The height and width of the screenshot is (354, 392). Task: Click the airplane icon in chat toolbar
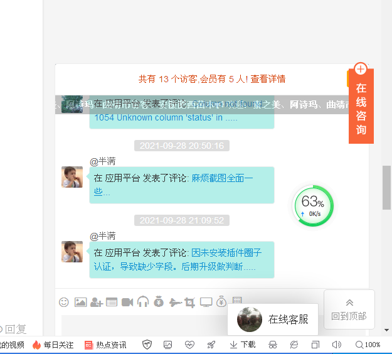click(174, 302)
